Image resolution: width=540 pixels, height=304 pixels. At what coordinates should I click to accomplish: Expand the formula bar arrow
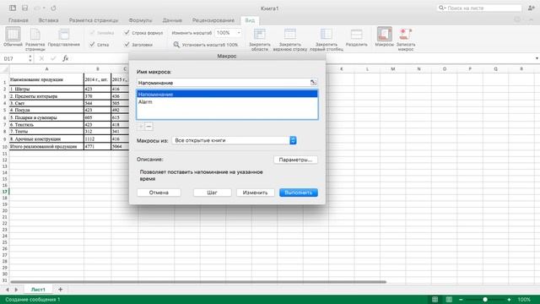[537, 58]
